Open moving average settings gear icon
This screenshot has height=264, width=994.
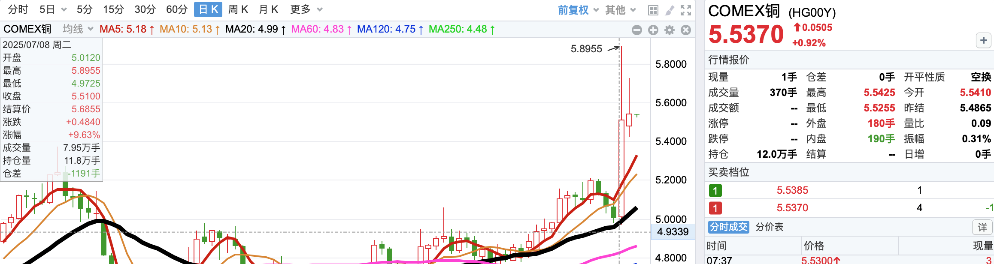click(x=670, y=30)
